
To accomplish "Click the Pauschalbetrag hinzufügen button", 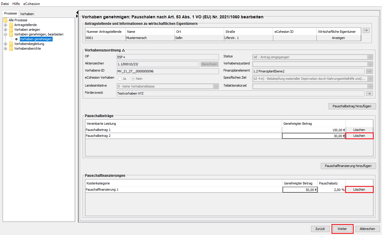I will 352,106.
